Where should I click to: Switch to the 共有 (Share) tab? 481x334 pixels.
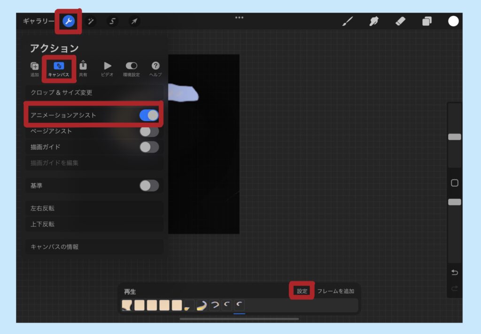coord(83,69)
